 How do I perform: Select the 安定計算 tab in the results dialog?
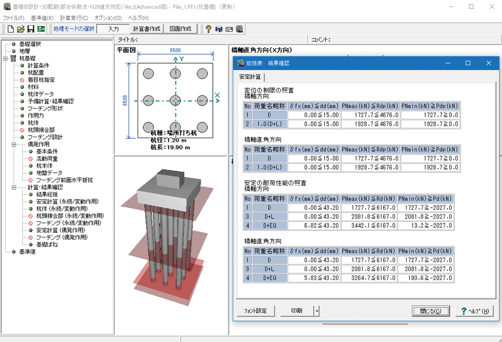[250, 77]
